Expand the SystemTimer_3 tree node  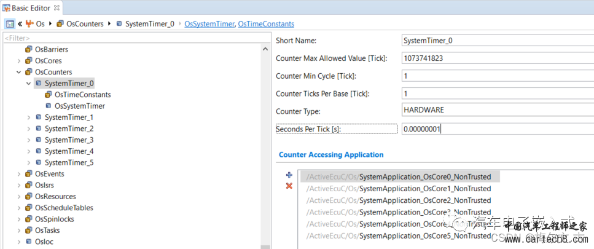[28, 140]
